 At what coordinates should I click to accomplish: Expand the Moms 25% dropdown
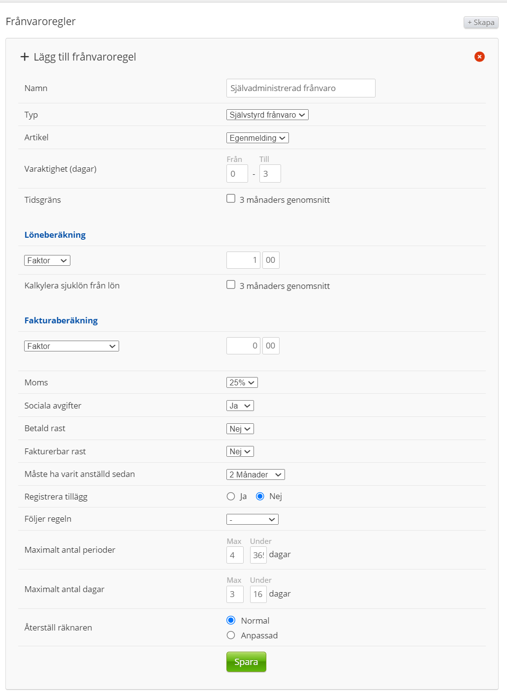click(x=242, y=382)
